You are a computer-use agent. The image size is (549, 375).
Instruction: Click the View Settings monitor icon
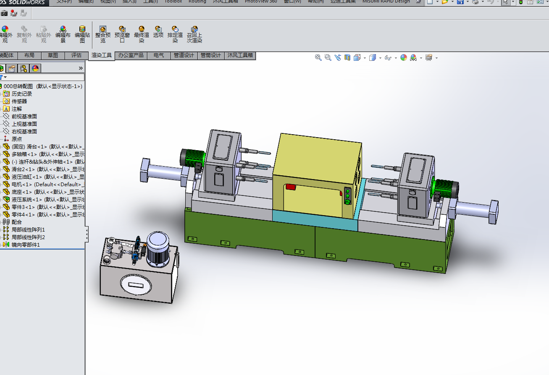tap(429, 57)
